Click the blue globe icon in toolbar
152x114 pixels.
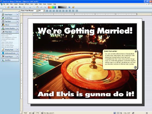[x=69, y=7]
